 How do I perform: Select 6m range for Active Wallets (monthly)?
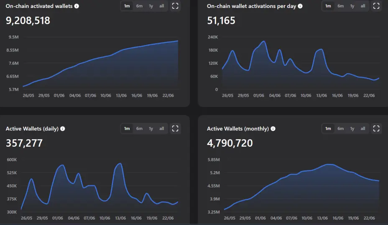340,128
